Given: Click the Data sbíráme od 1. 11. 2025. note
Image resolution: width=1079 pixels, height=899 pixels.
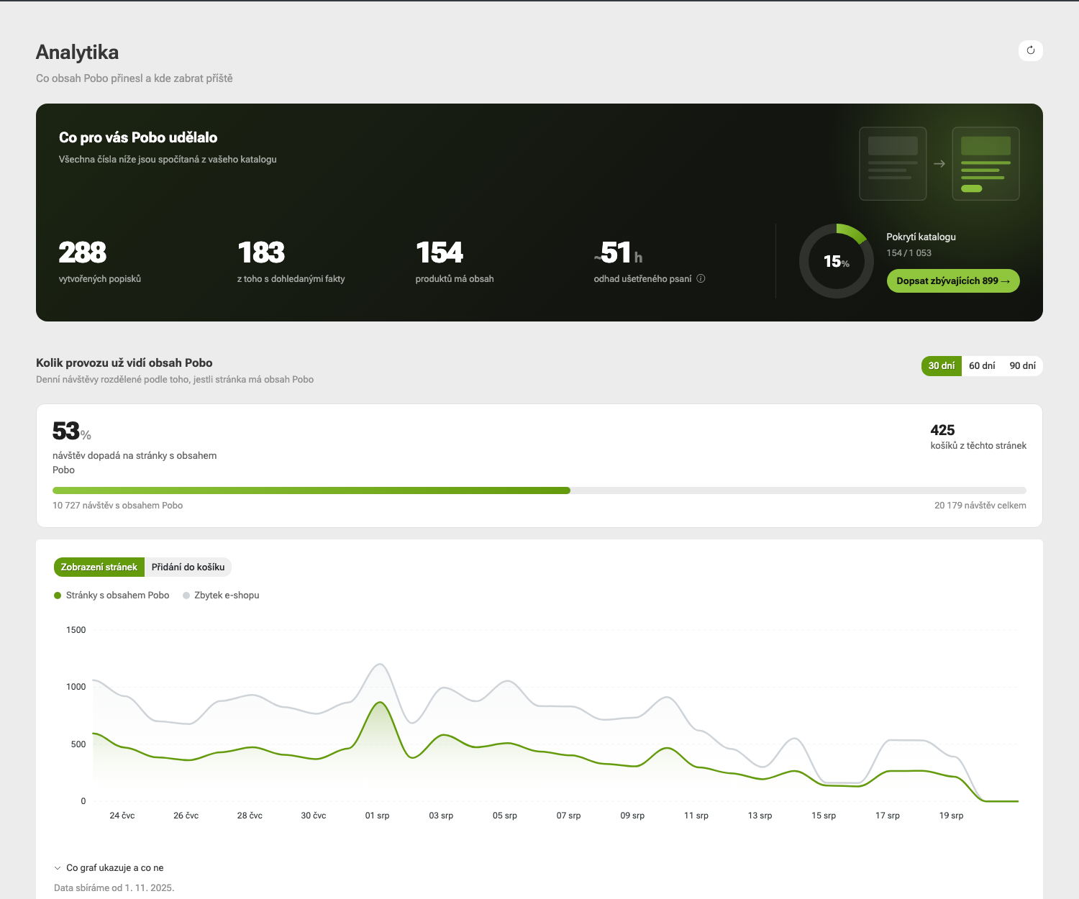Looking at the screenshot, I should (114, 887).
